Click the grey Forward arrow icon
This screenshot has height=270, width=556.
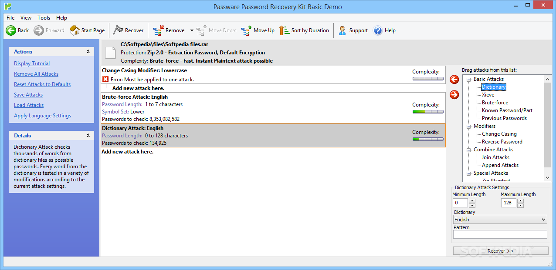click(x=39, y=30)
